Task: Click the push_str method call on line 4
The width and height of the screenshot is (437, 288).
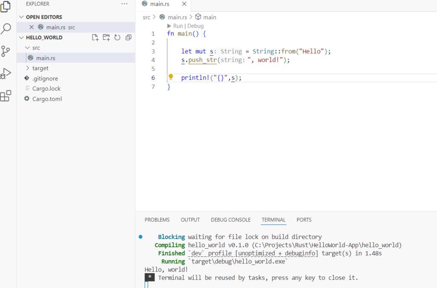Action: tap(203, 60)
